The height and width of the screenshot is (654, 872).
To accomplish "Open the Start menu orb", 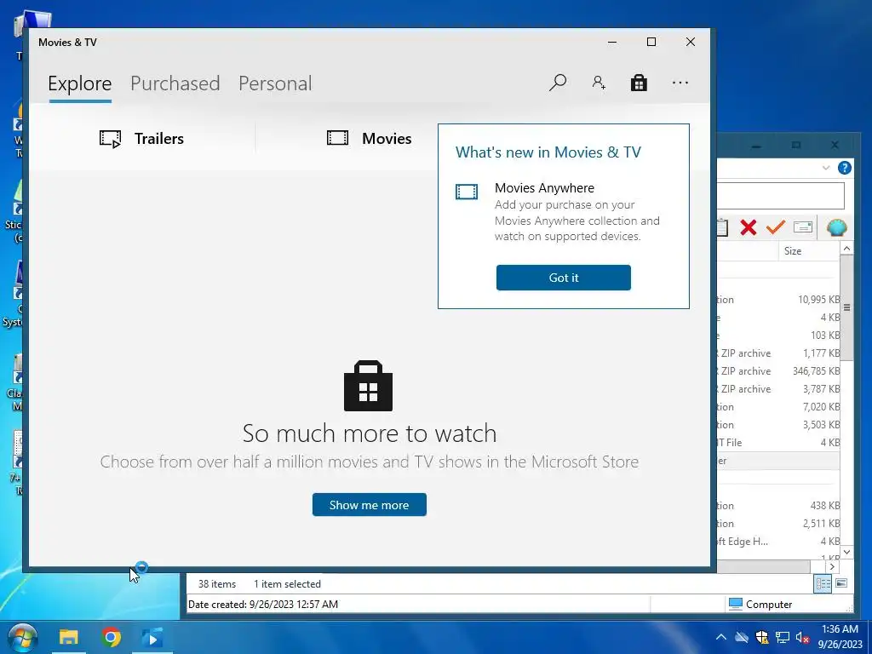I will (22, 637).
